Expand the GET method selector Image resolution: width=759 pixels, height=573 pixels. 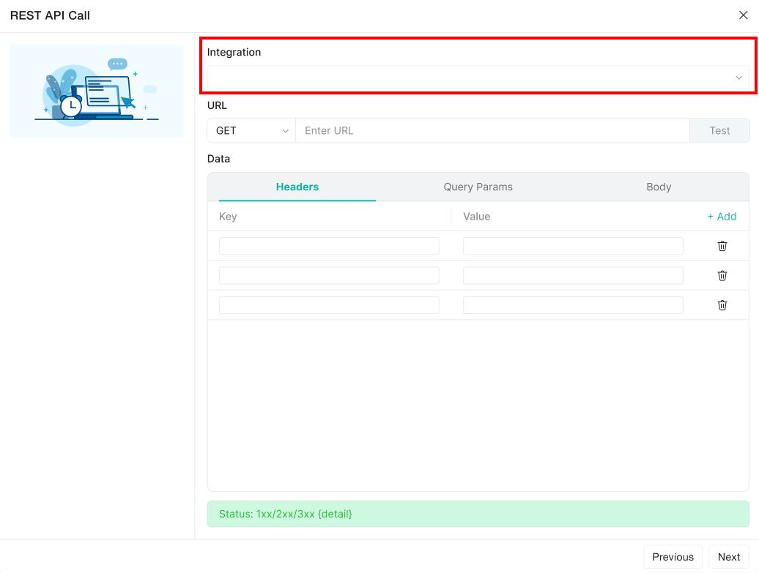pos(251,131)
